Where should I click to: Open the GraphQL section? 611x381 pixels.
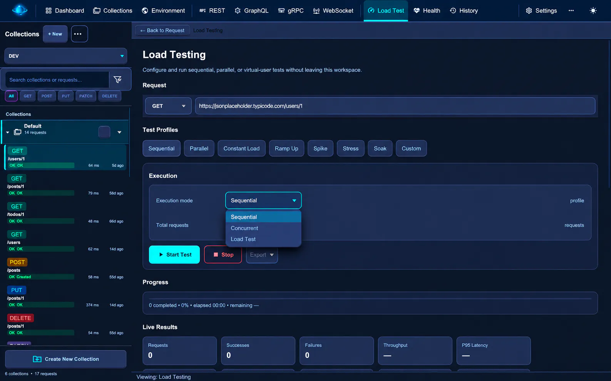point(251,11)
